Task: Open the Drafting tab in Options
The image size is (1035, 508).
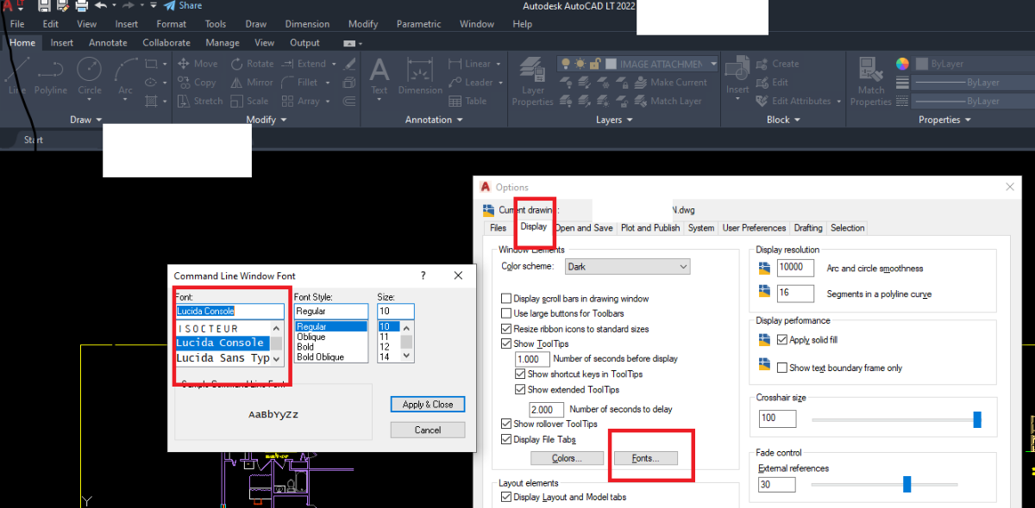Action: click(x=808, y=228)
